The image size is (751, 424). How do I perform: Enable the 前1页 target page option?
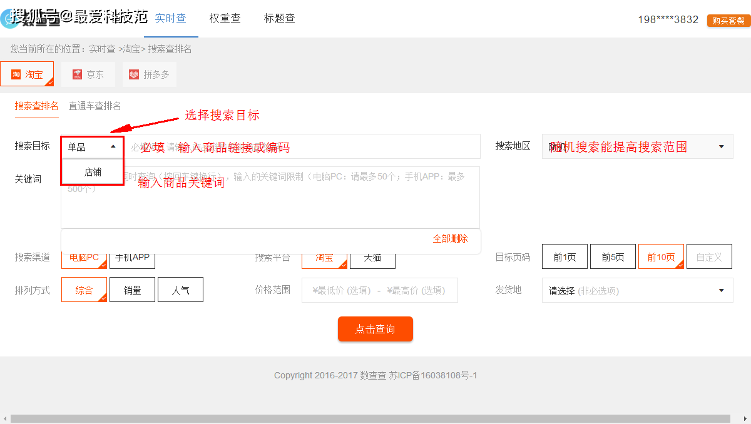point(565,256)
